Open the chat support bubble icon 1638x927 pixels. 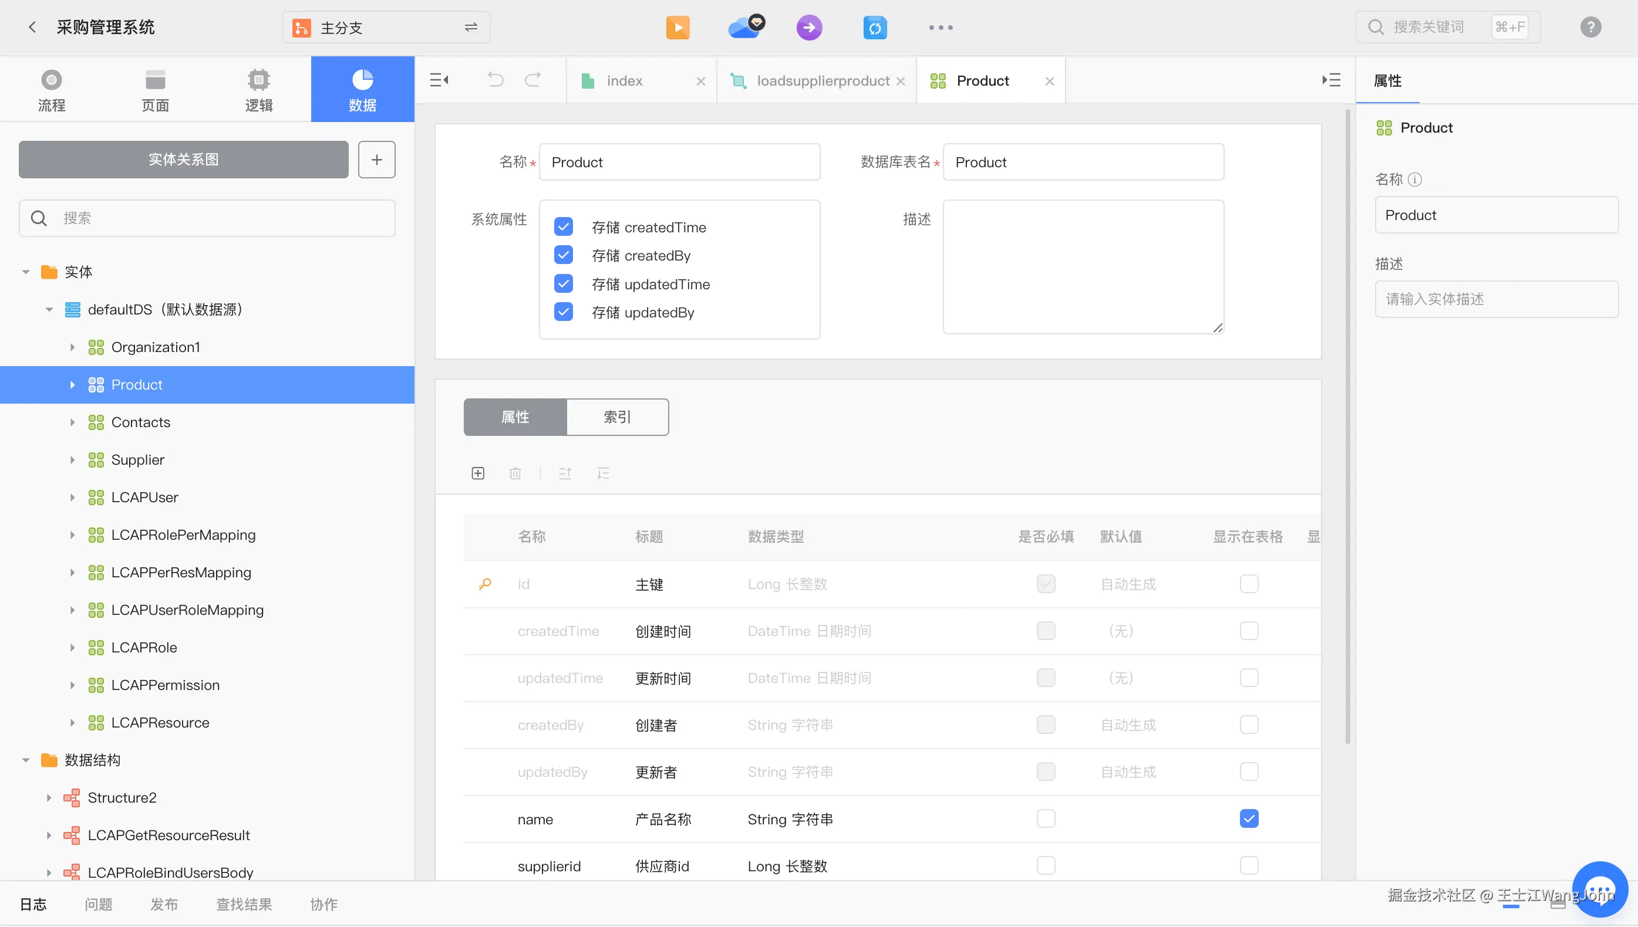pos(1600,889)
